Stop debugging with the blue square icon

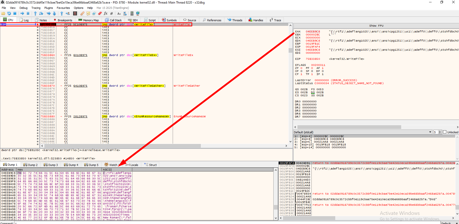click(x=15, y=13)
